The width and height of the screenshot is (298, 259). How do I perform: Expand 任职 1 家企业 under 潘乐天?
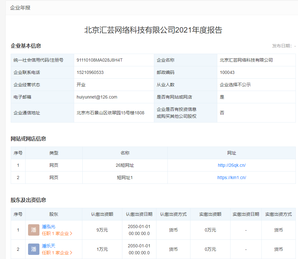[x=57, y=253]
